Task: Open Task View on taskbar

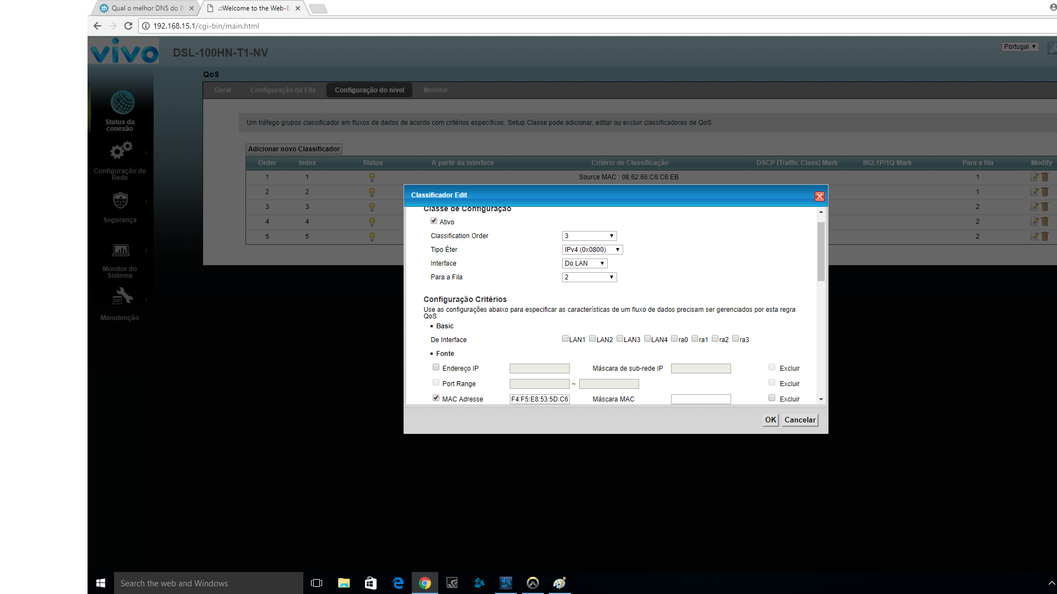Action: click(317, 583)
